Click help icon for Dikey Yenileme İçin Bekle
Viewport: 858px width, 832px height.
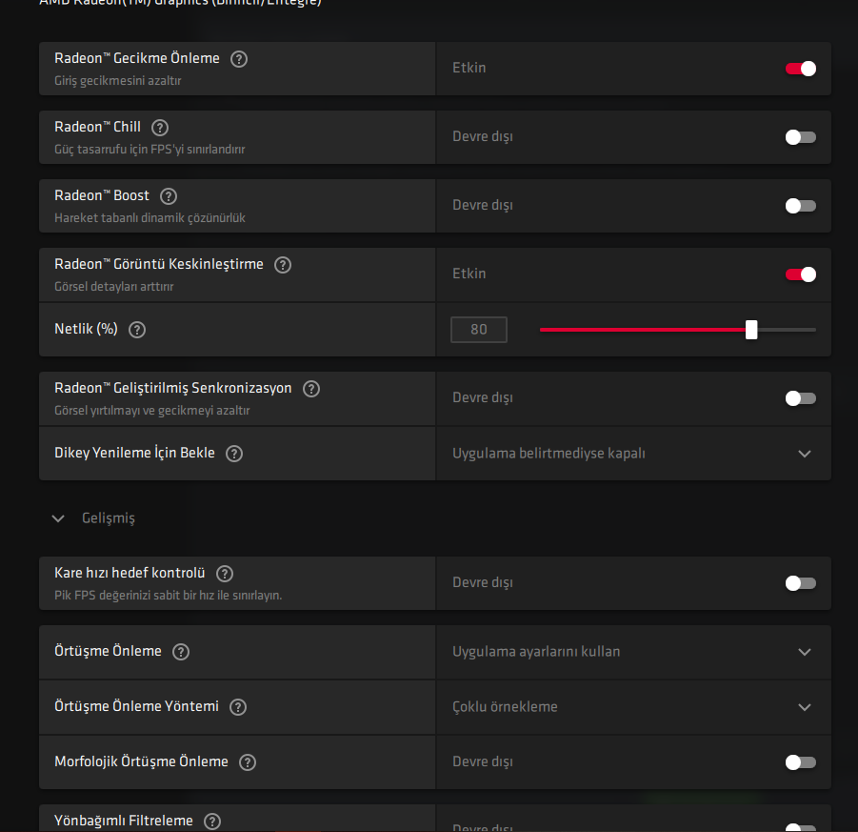click(234, 454)
